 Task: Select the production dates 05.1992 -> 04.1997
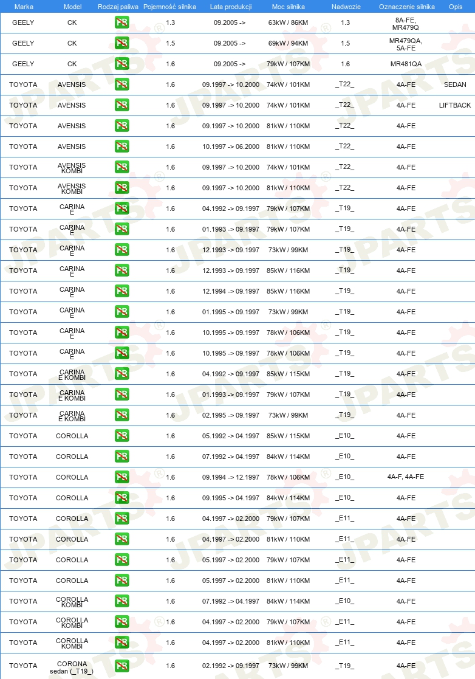[231, 436]
